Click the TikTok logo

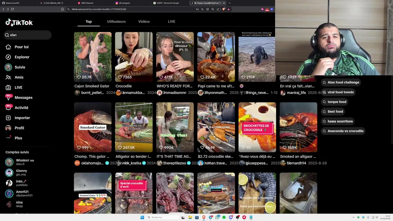click(x=19, y=22)
